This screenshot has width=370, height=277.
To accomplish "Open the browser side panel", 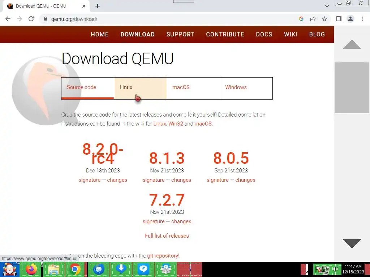I will click(x=339, y=19).
